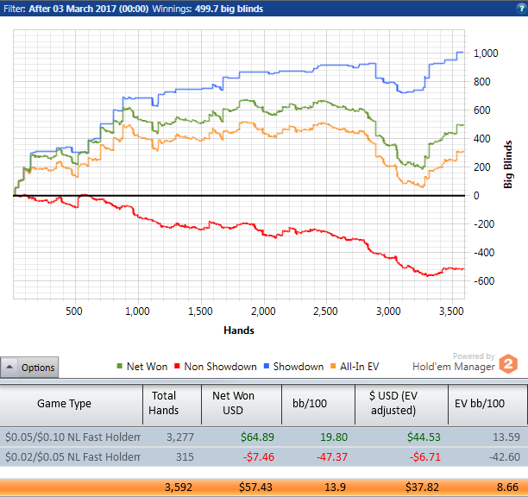Click the 3,277 total hands cell
The image size is (528, 497).
click(x=180, y=437)
